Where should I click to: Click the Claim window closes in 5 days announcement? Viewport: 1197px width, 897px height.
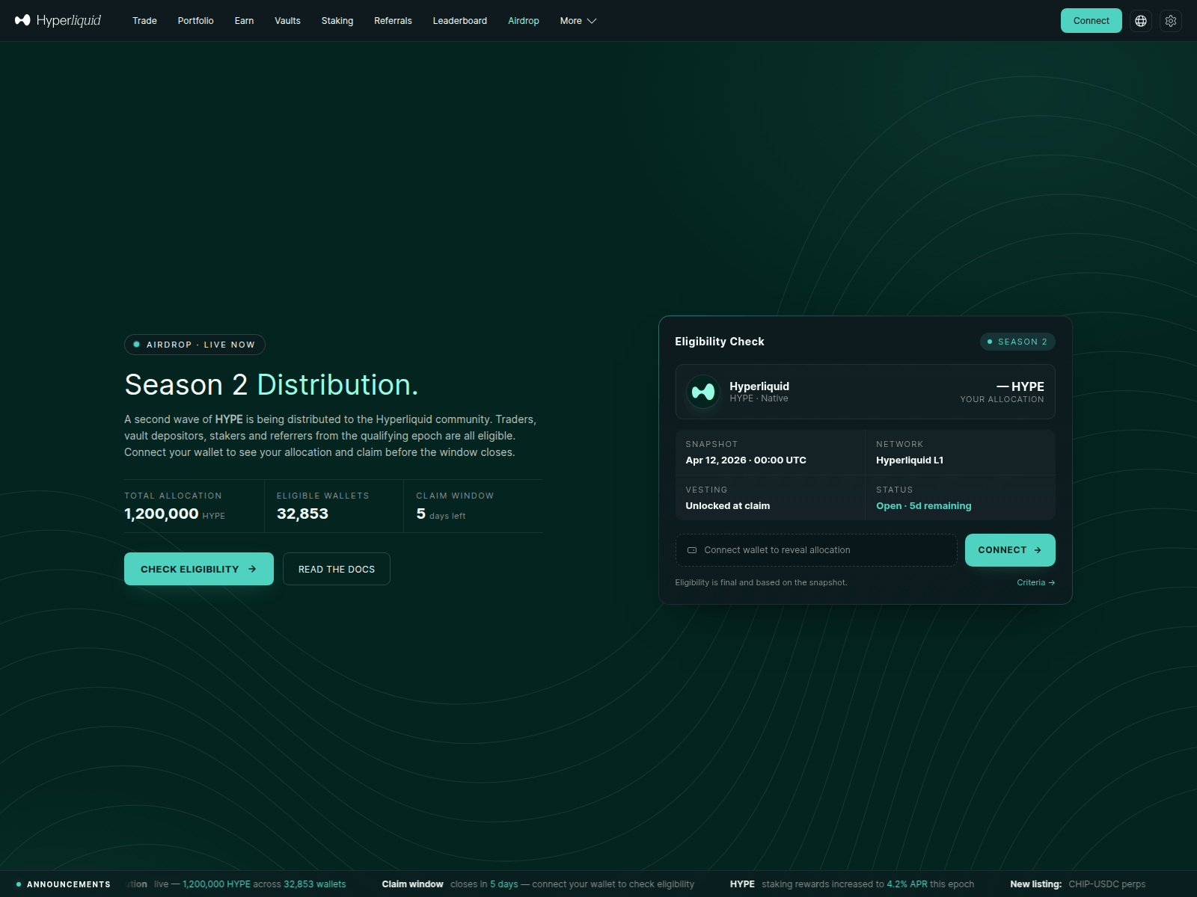point(538,884)
